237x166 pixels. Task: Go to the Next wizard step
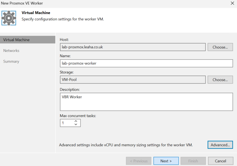[x=166, y=161]
